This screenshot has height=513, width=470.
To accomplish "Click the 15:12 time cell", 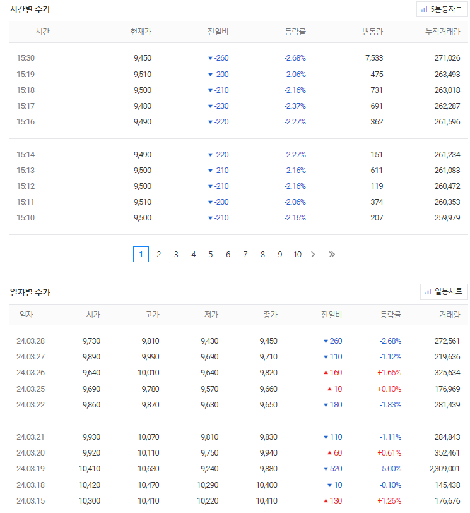I will 25,186.
